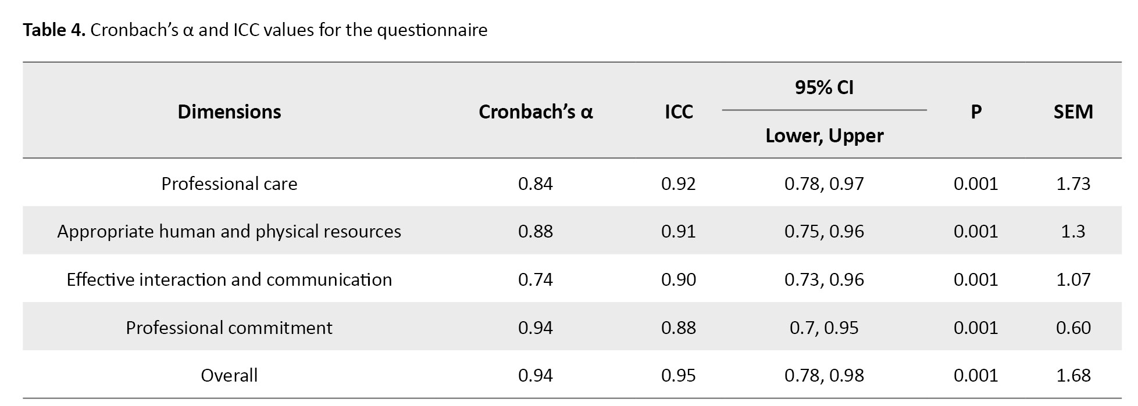Select confidence interval 0.7, 0.95
This screenshot has width=1138, height=406.
click(824, 328)
